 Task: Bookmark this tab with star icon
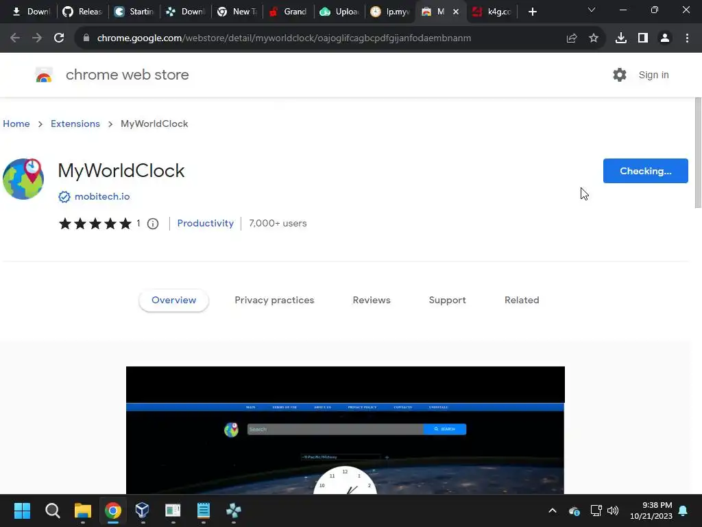point(594,38)
